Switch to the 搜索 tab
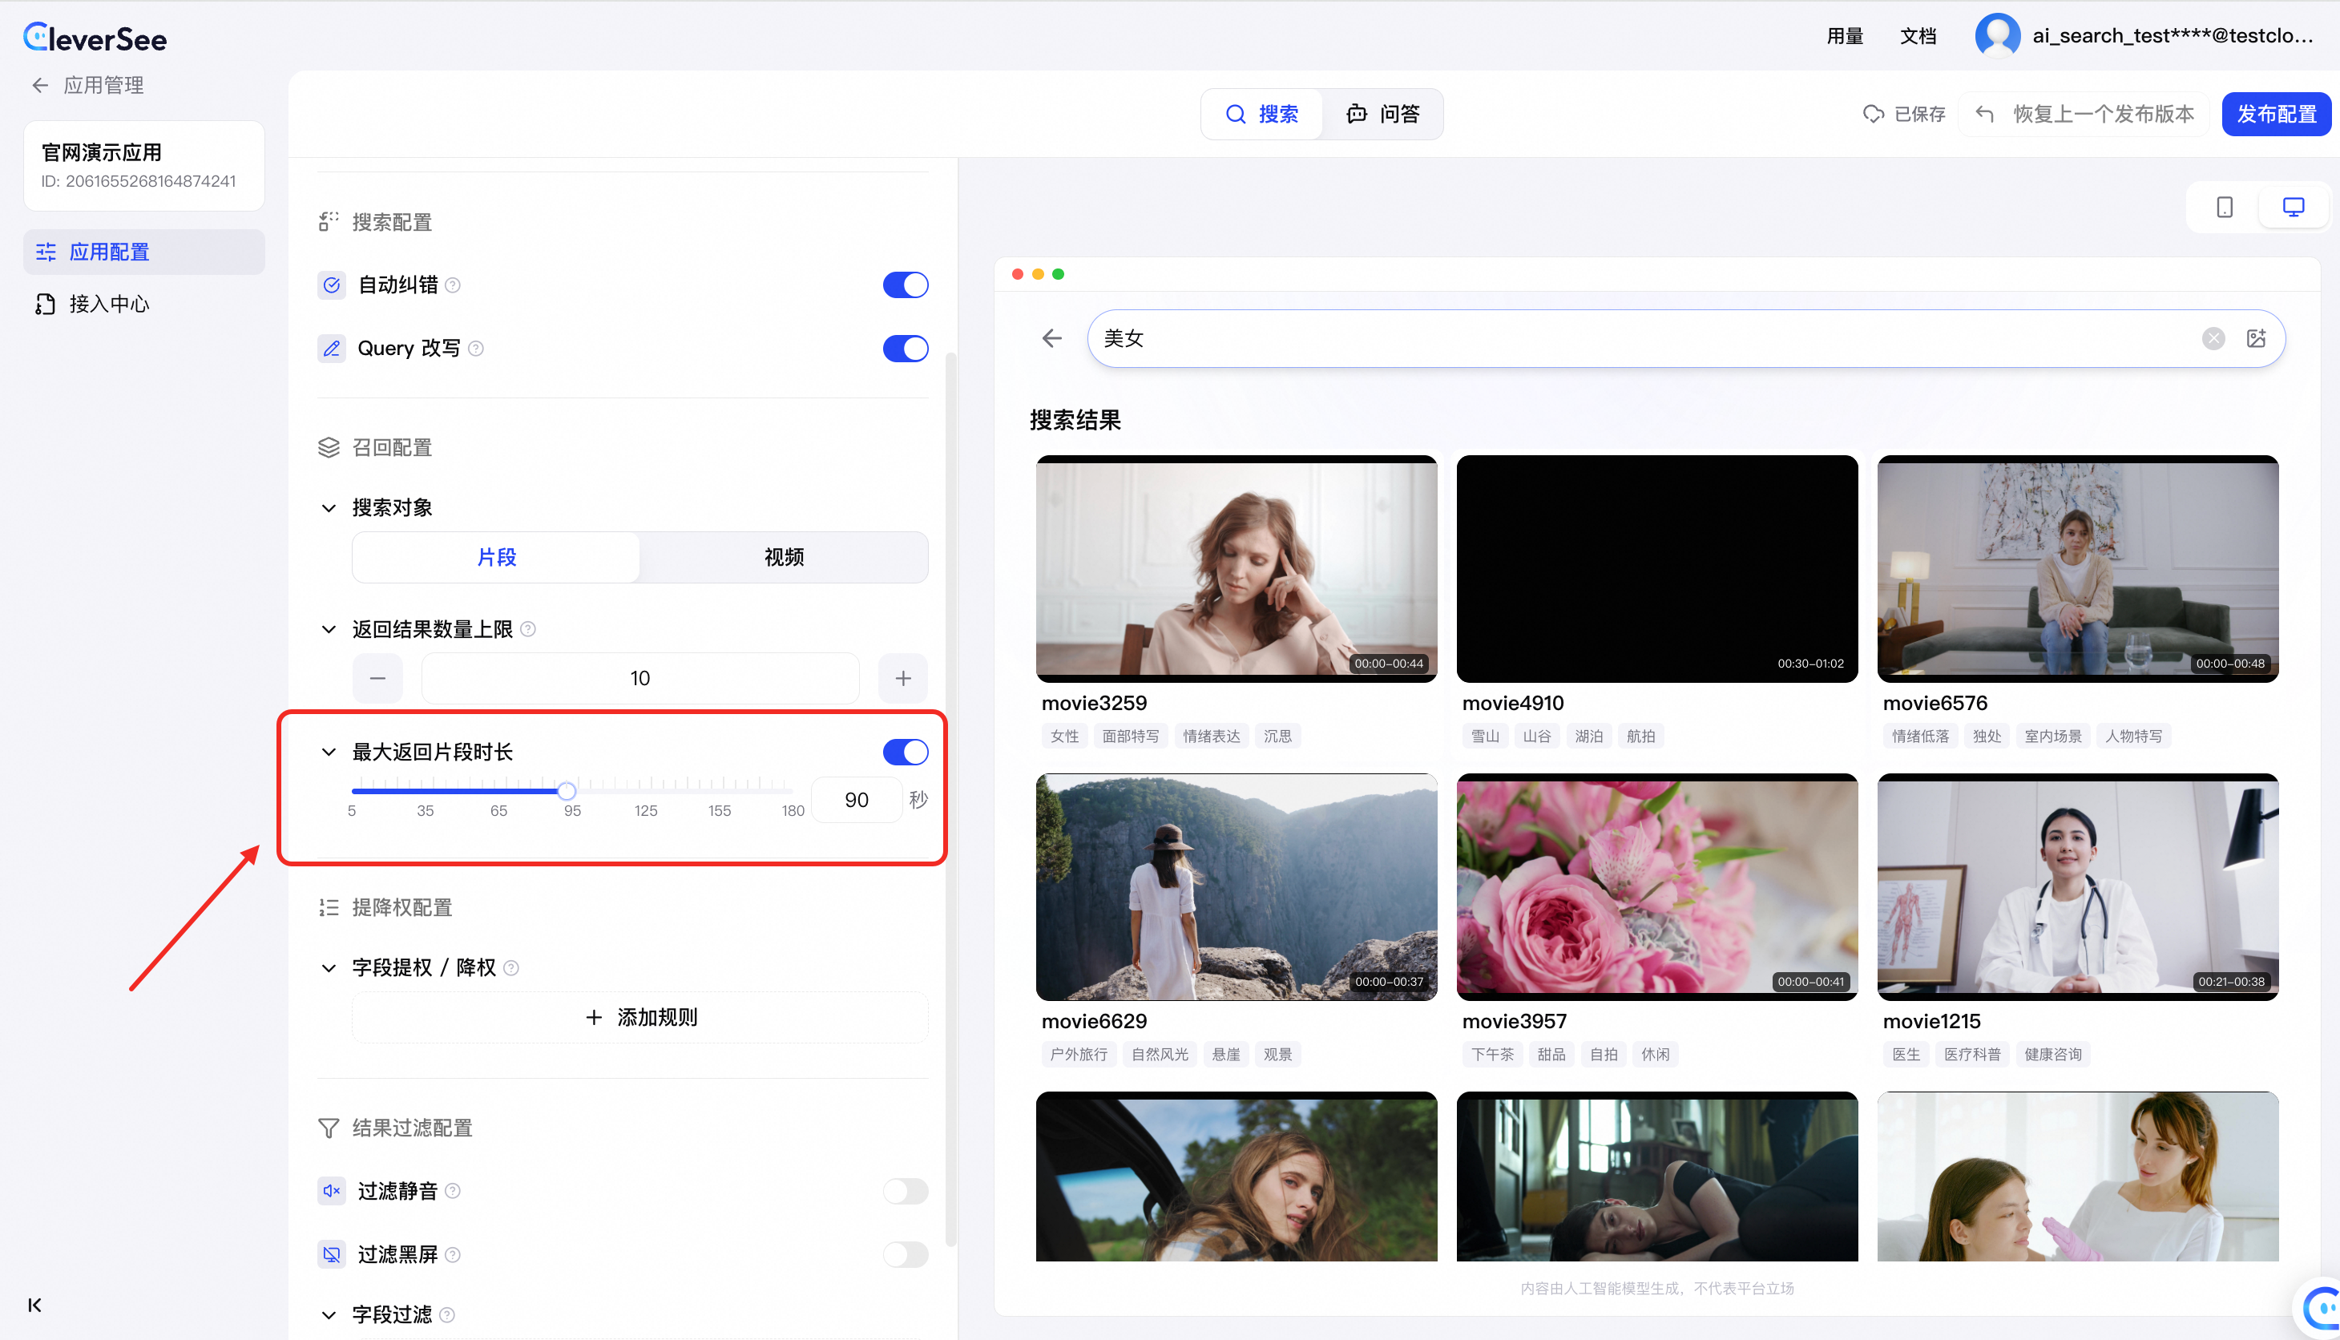This screenshot has height=1340, width=2340. [1262, 114]
